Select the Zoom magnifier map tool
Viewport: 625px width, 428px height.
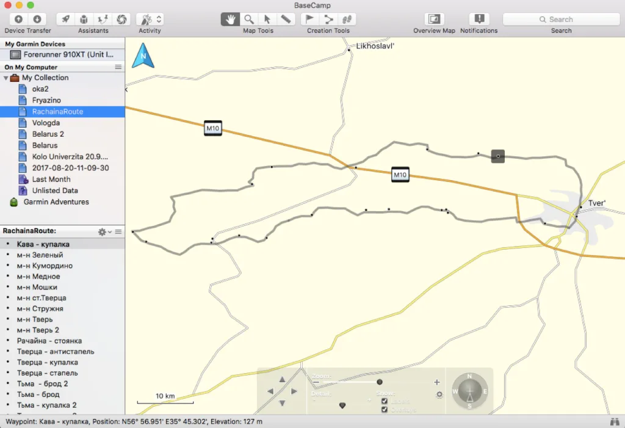point(249,19)
